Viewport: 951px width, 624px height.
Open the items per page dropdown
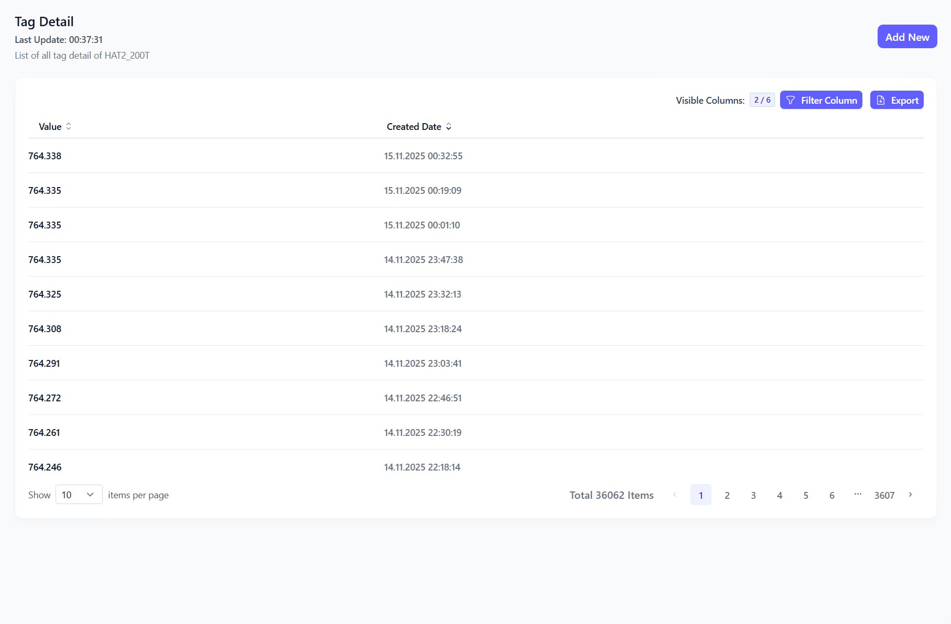tap(79, 495)
